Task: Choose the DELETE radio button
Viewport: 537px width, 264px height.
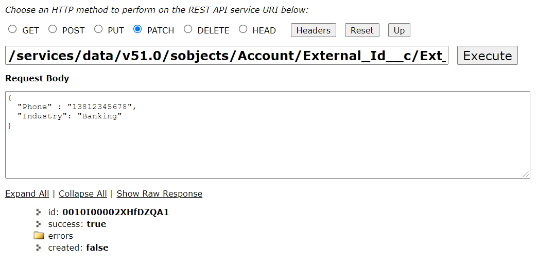Action: pos(188,29)
